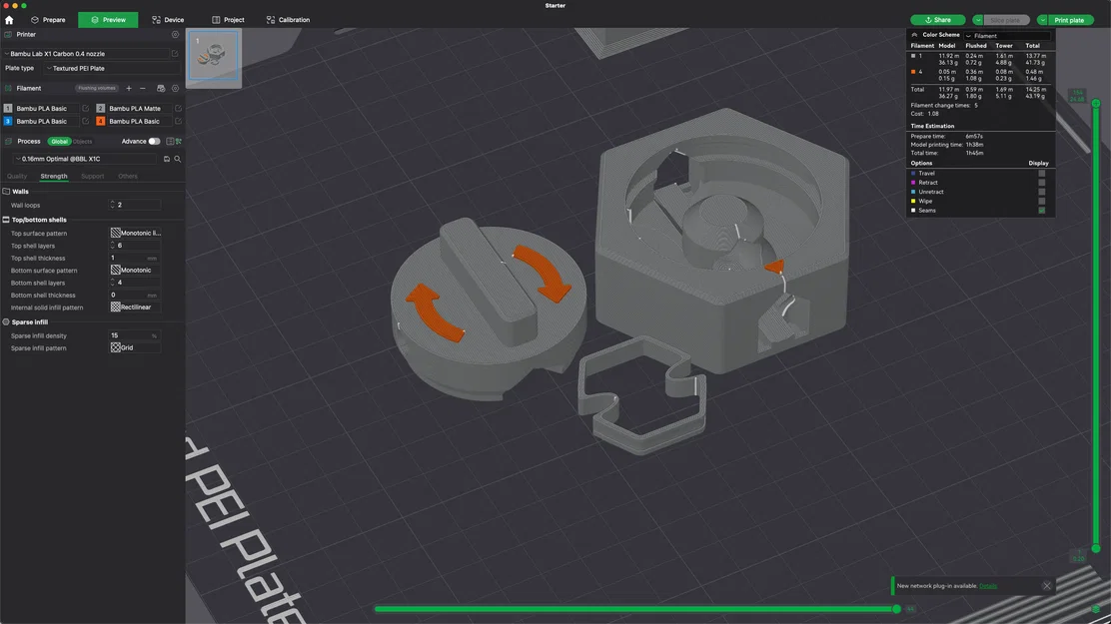Remove a filament with the minus icon
The image size is (1111, 624).
coord(143,89)
